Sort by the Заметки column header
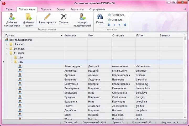Viewport: 189px width, 126px height. pyautogui.click(x=171, y=35)
